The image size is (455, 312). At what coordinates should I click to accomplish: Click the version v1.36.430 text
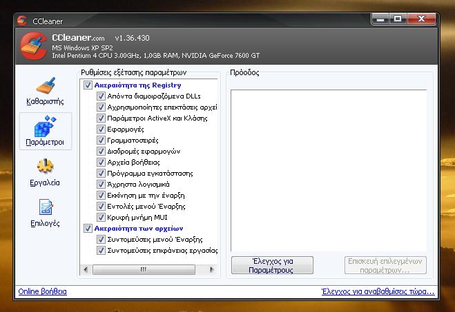point(132,38)
